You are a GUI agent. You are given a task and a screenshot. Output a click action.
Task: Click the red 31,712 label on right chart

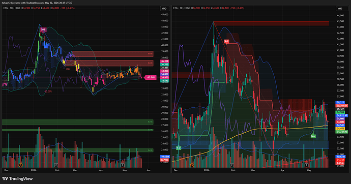[x=340, y=160]
